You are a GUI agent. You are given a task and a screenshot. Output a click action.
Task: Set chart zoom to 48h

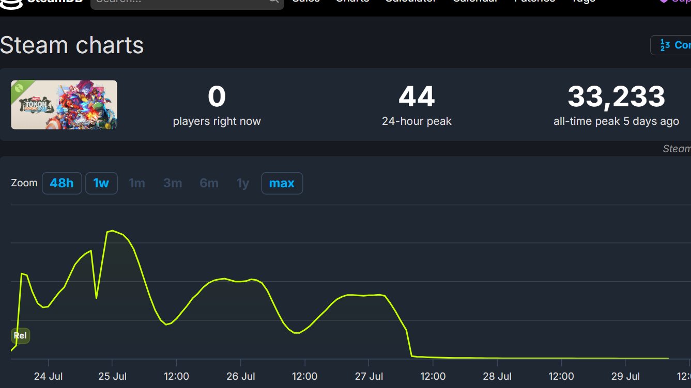click(x=62, y=183)
